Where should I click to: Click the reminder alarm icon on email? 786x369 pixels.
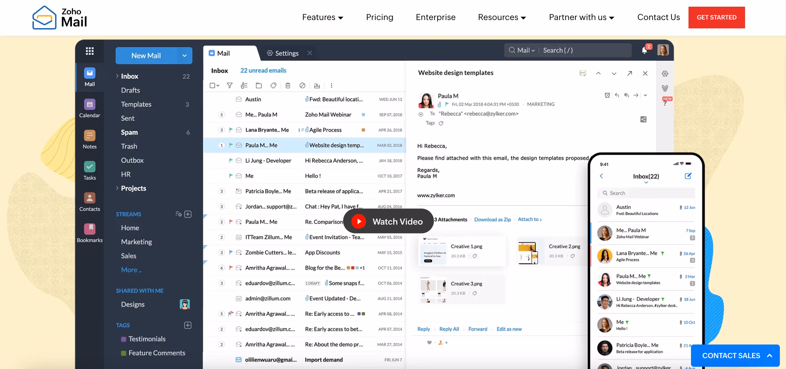click(x=607, y=95)
